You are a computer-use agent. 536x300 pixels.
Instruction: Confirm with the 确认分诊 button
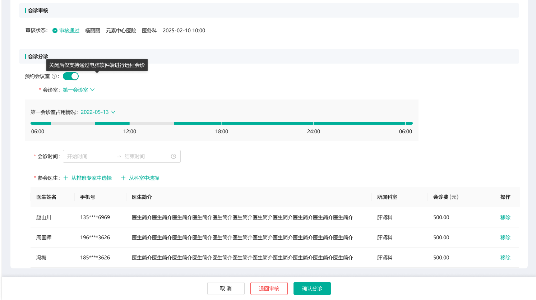[312, 289]
